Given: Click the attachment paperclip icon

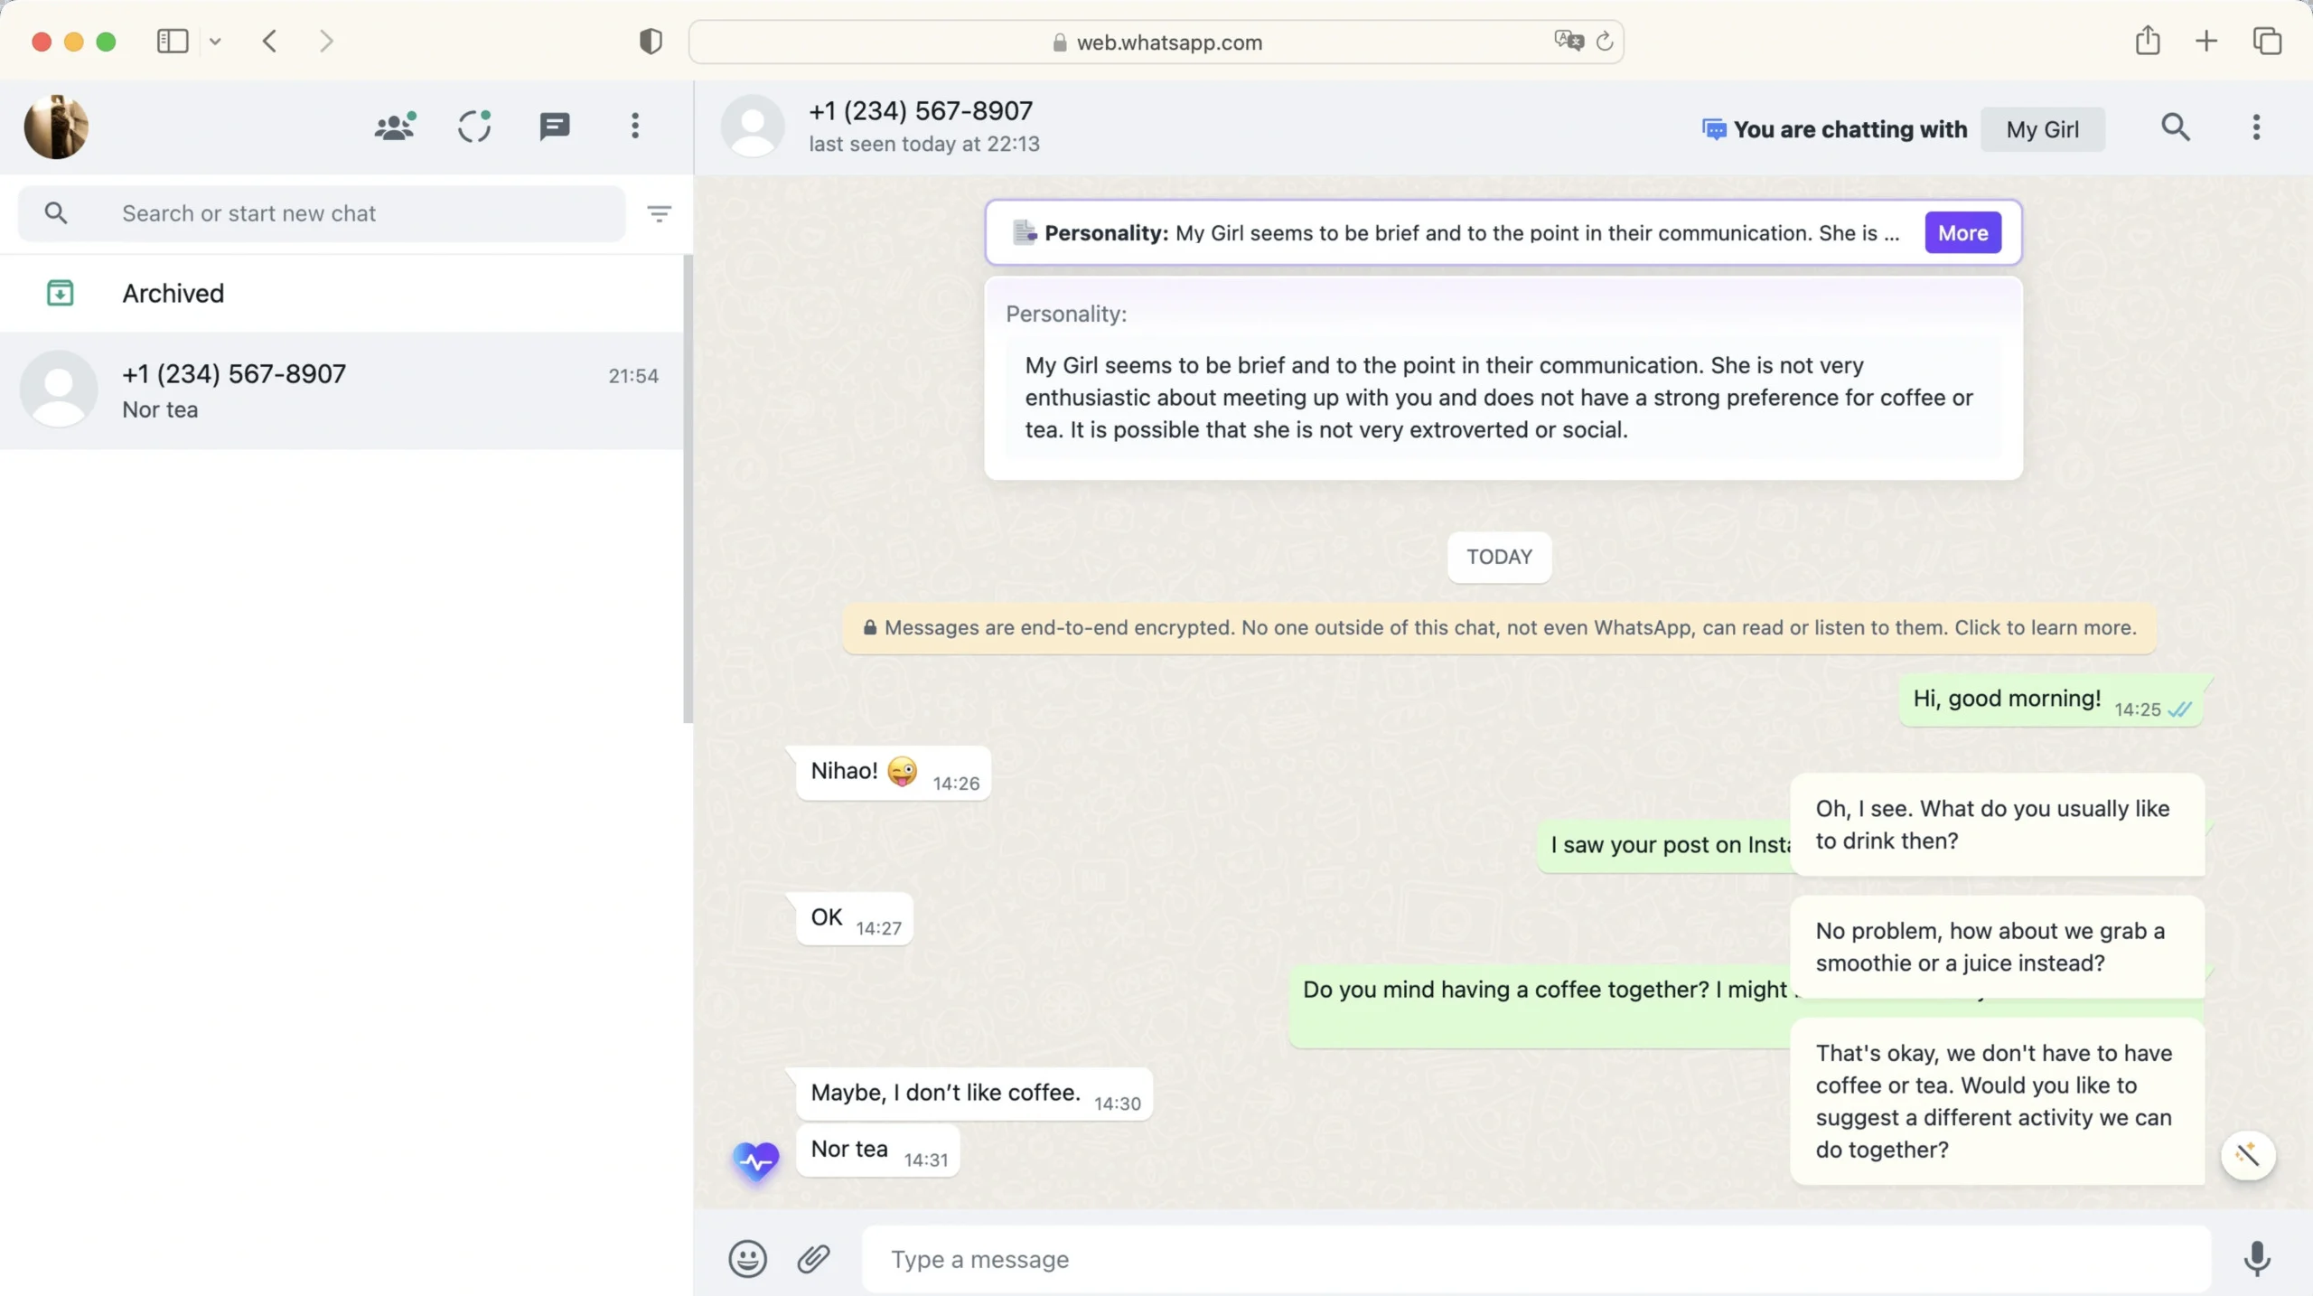Looking at the screenshot, I should click(813, 1258).
